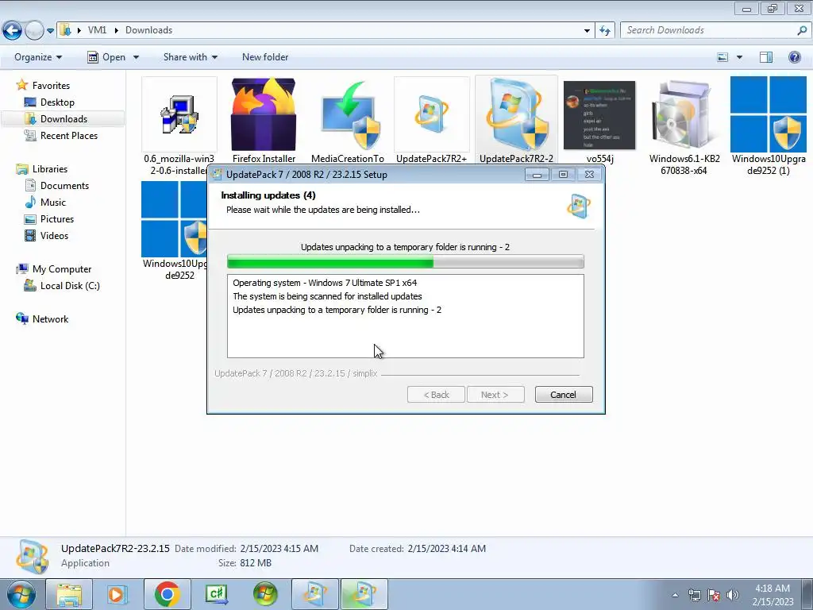Open the C# application taskbar icon
The height and width of the screenshot is (610, 813).
216,594
